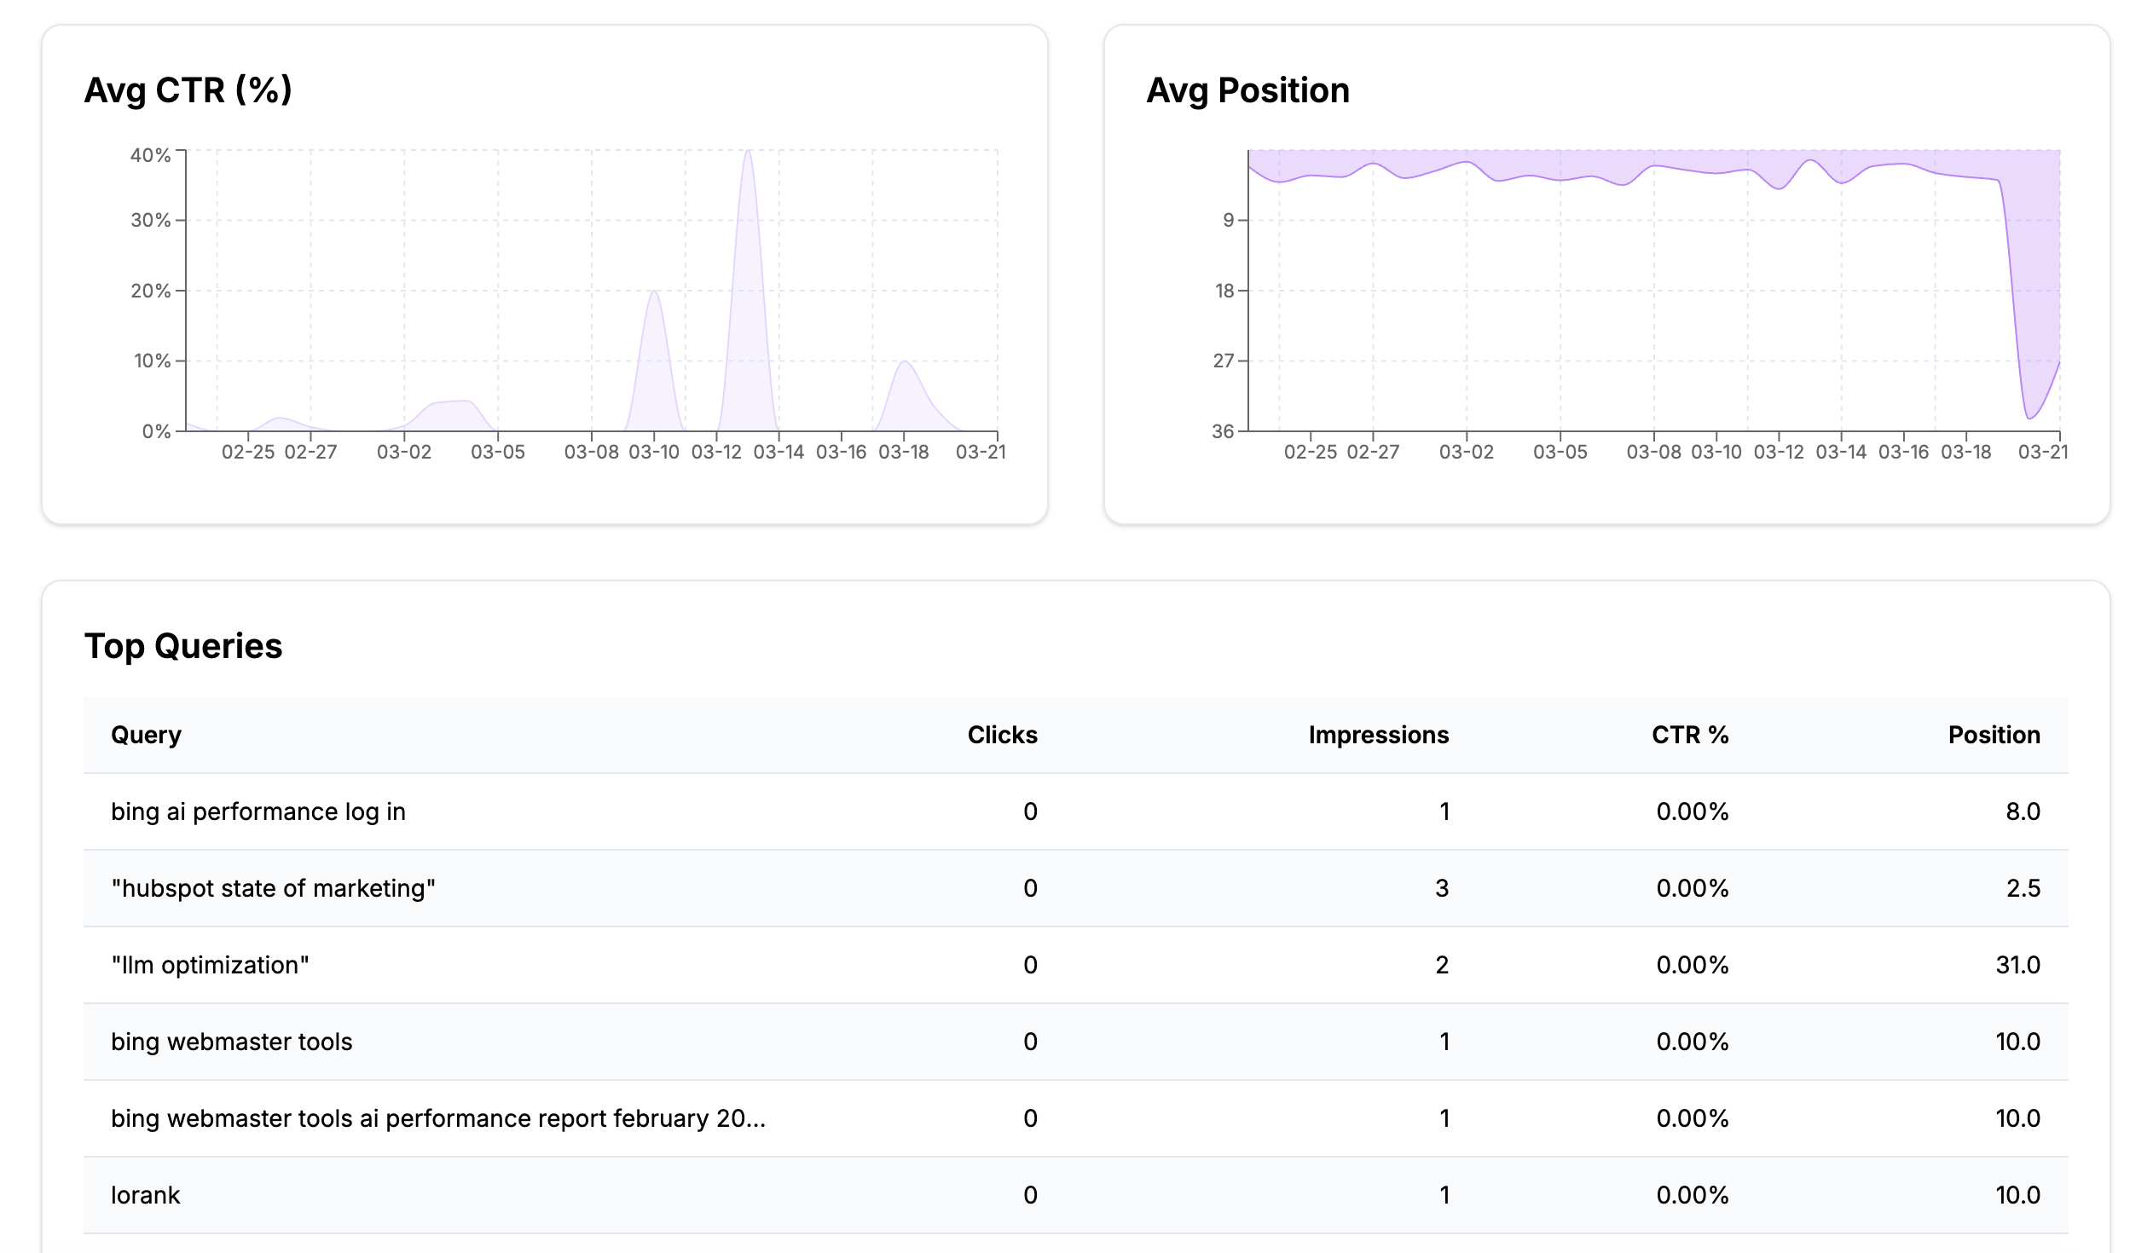2130x1253 pixels.
Task: Select the query row "bing ai performance log in"
Action: (258, 811)
